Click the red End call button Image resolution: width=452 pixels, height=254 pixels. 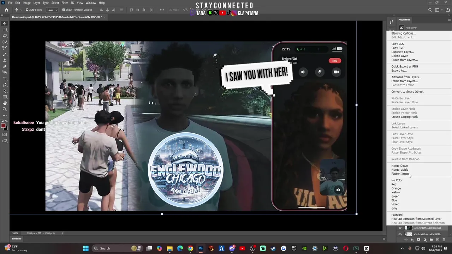tap(334, 61)
